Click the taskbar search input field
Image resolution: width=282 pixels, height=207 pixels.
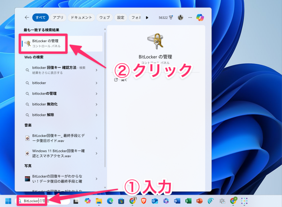(x=41, y=201)
